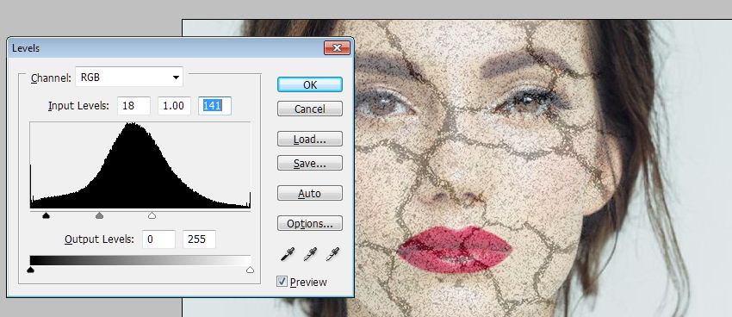Click the output gradient bar
The height and width of the screenshot is (317, 732).
tap(140, 260)
